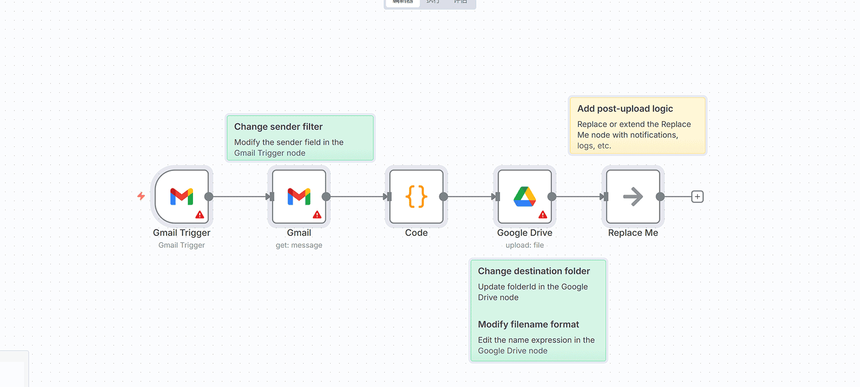Click warning triangle on Google Drive node
Viewport: 860px width, 387px height.
pos(543,214)
